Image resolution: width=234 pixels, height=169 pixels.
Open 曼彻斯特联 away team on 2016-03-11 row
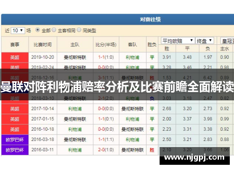click(132, 150)
